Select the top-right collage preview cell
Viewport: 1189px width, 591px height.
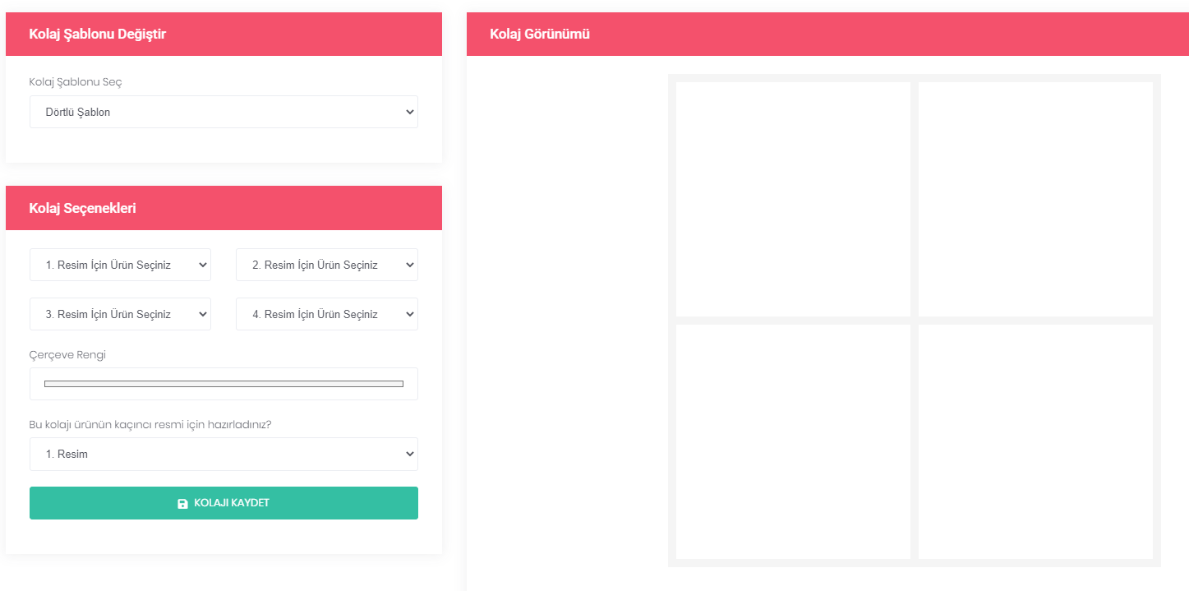click(x=1035, y=199)
